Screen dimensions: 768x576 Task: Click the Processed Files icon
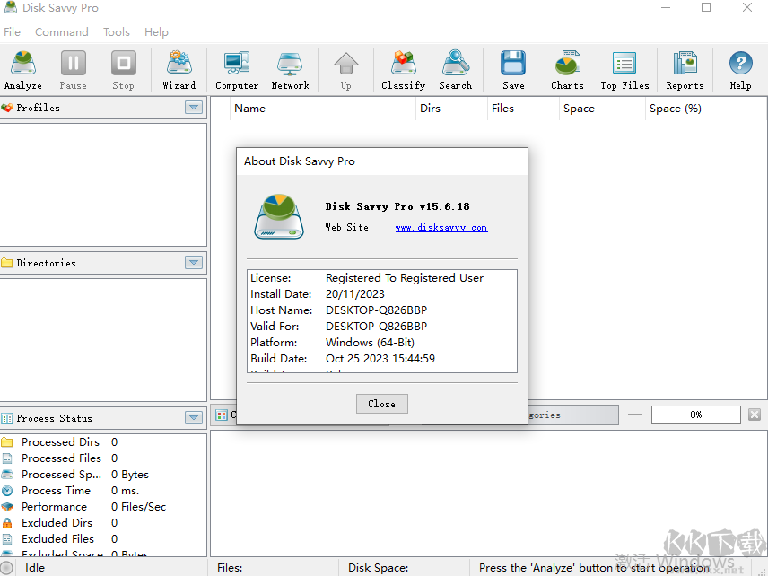click(x=7, y=458)
